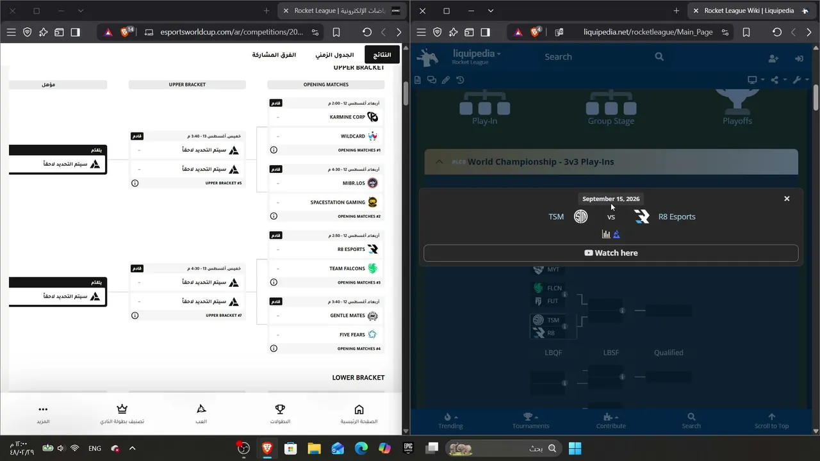Click the Watch here button
The image size is (820, 461).
611,253
